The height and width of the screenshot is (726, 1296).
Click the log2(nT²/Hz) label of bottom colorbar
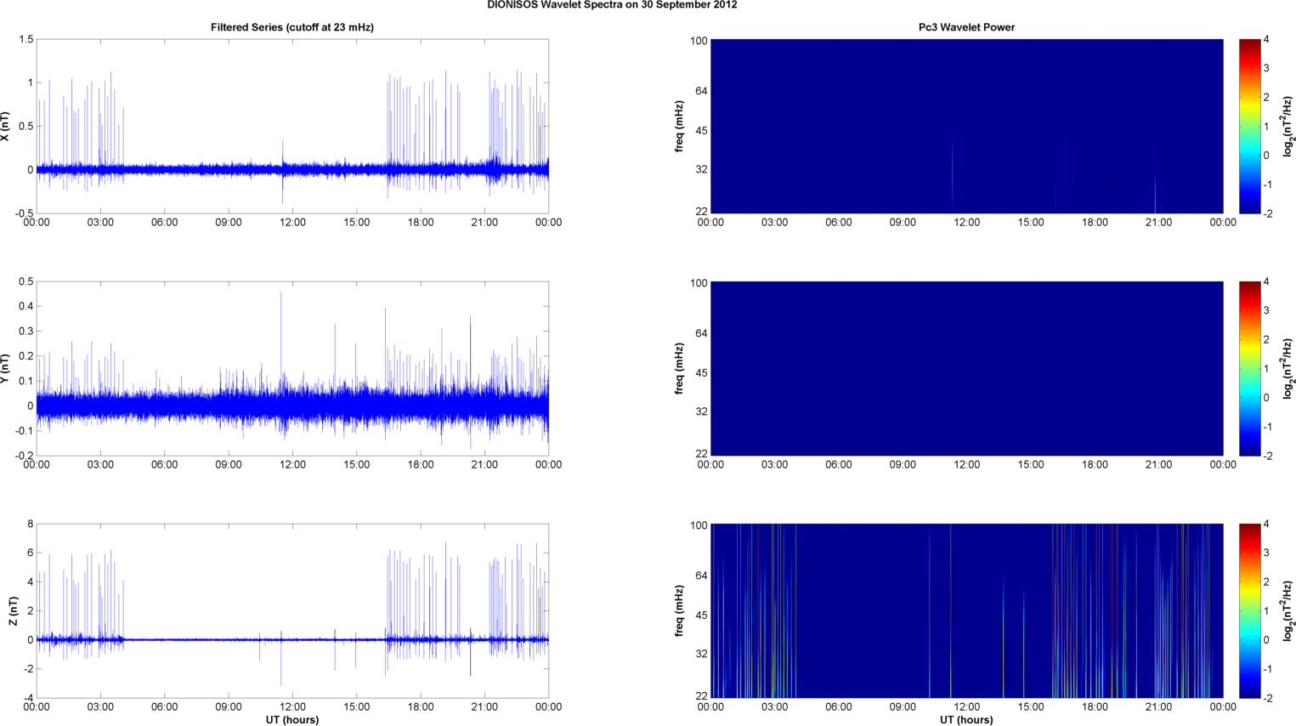coord(1288,611)
